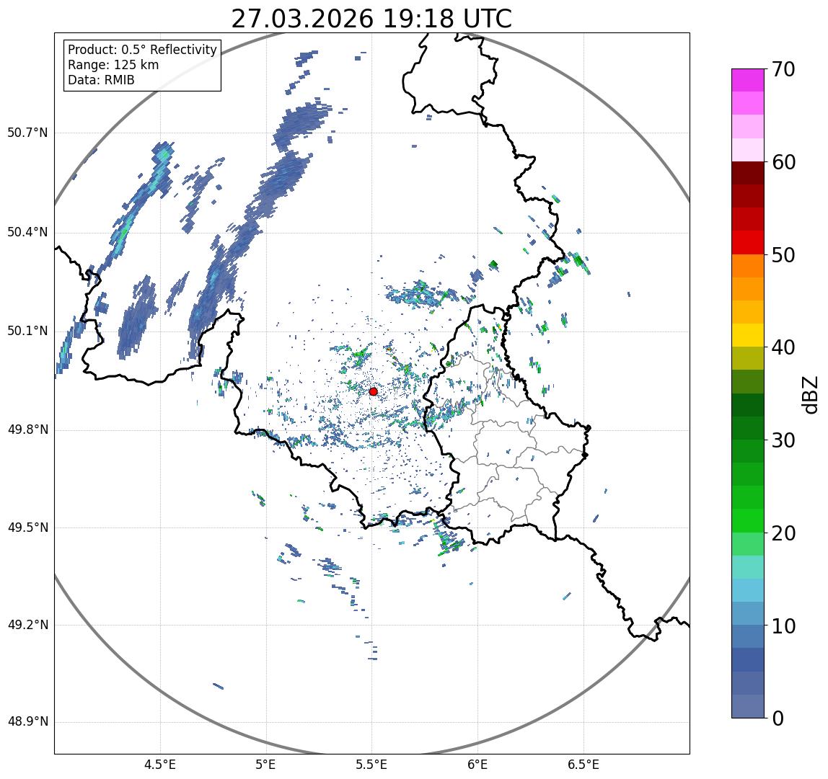Select the Product: 0.5° Reflectivity label
The height and width of the screenshot is (779, 828).
coord(143,50)
